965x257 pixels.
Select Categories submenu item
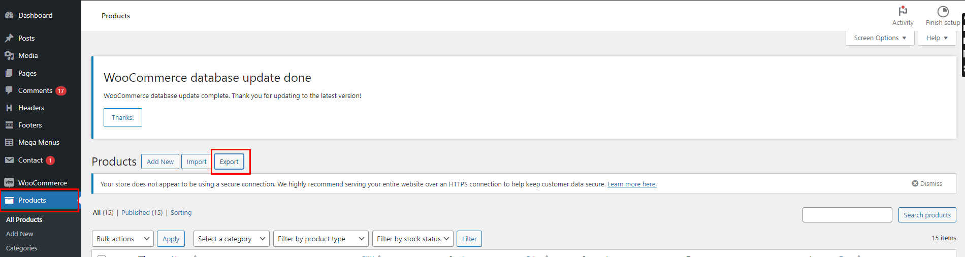(x=21, y=248)
